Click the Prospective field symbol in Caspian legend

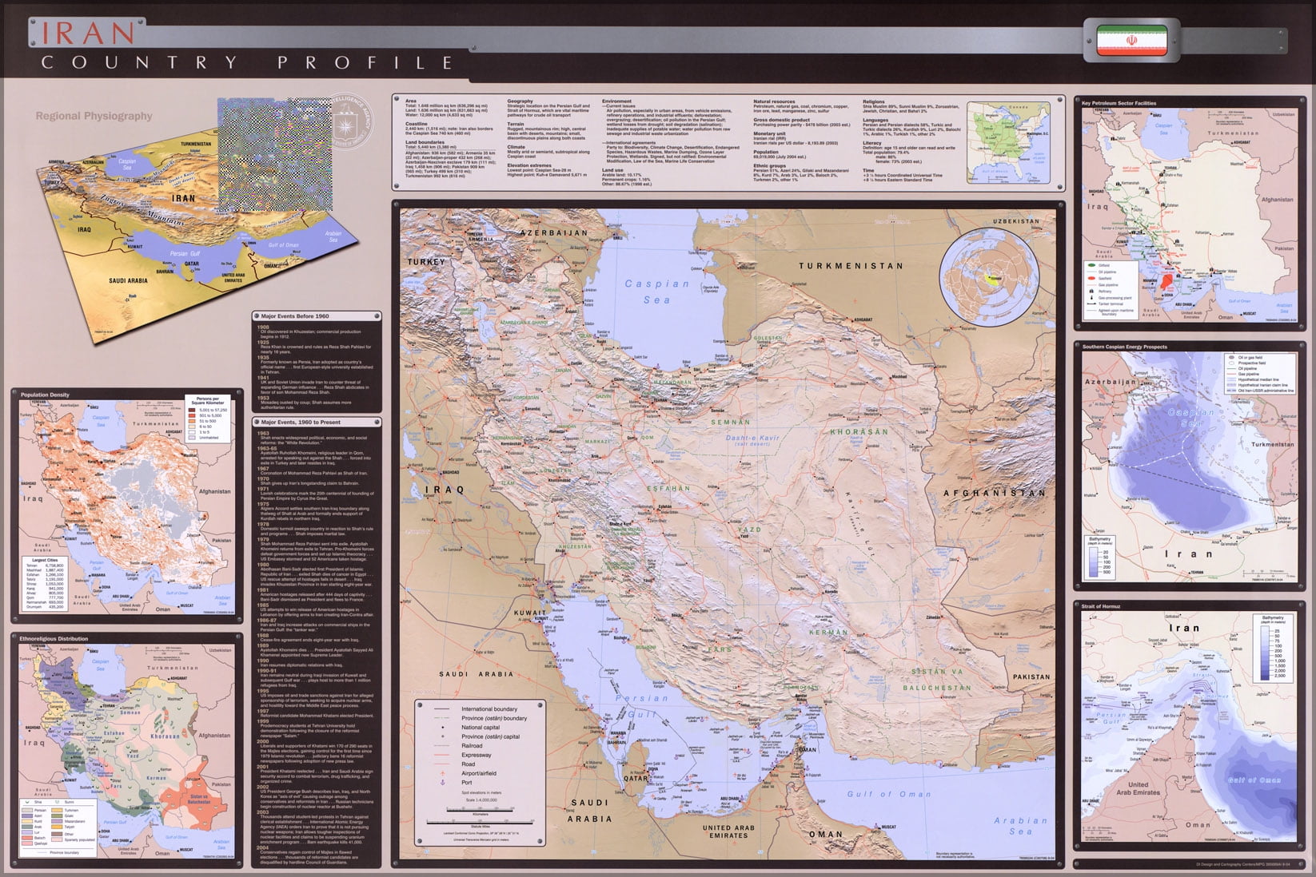pos(1231,363)
